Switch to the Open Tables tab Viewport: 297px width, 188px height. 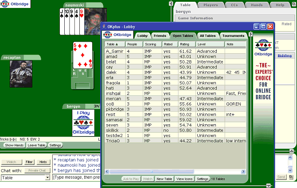click(183, 35)
